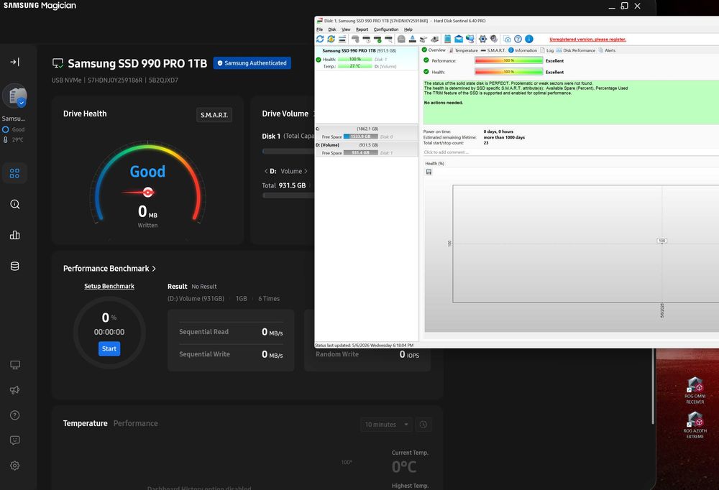Switch to the Performance tab in Magician
This screenshot has height=490, width=719.
pyautogui.click(x=135, y=423)
